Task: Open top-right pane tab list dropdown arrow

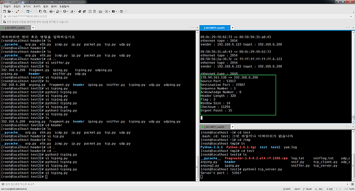Action: tap(353, 27)
